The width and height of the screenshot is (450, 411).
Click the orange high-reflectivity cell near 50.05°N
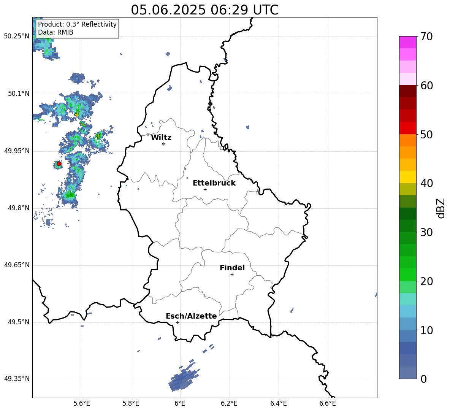(x=76, y=114)
